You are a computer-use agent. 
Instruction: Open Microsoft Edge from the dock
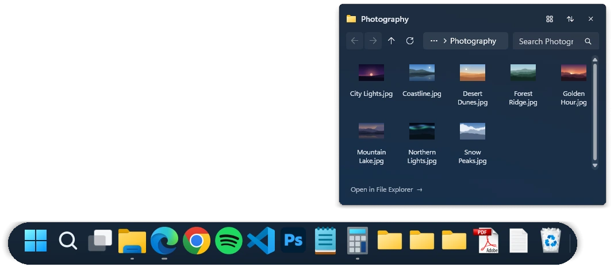(164, 241)
